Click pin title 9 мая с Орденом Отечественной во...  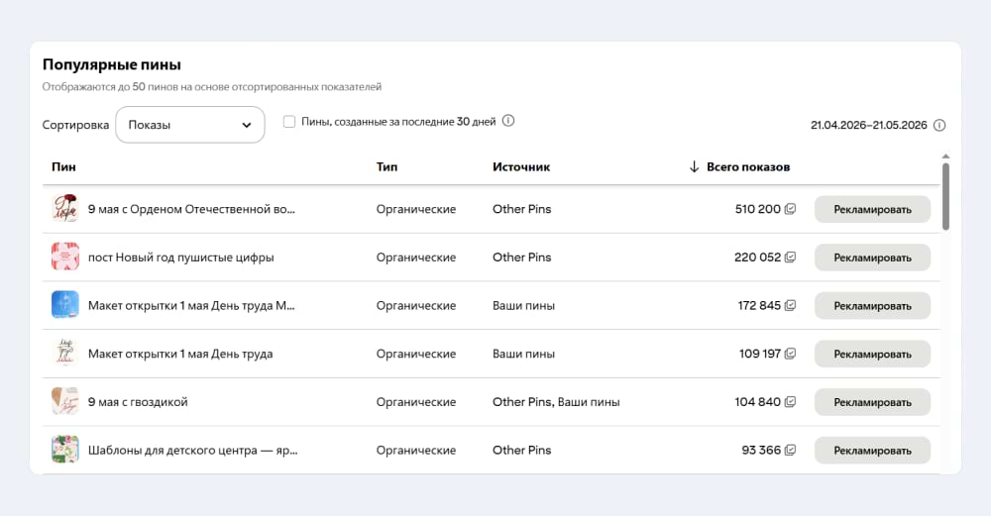coord(191,209)
